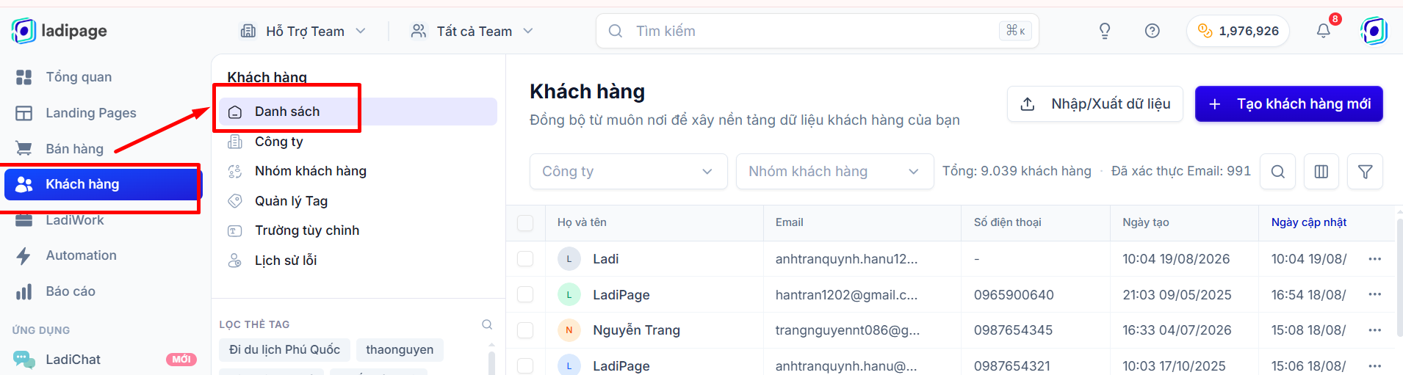Open the Công ty filter dropdown
1403x375 pixels.
click(628, 172)
